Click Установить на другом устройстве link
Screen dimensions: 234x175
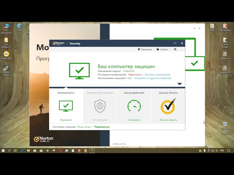pos(152,78)
